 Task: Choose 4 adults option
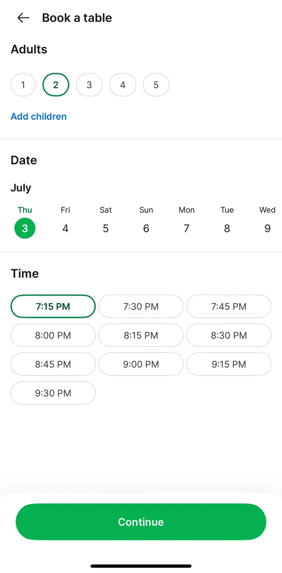(122, 85)
